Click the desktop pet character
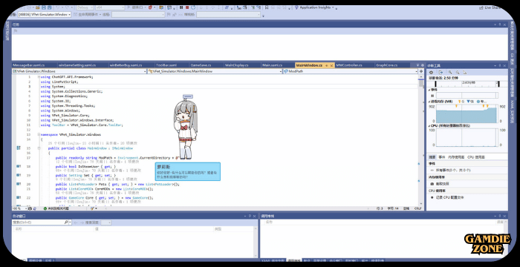The width and height of the screenshot is (520, 267). click(186, 128)
